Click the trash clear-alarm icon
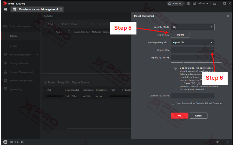 click(11, 142)
